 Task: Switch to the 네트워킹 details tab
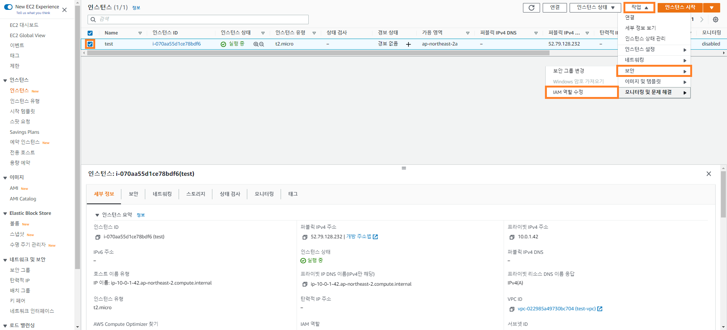[162, 194]
